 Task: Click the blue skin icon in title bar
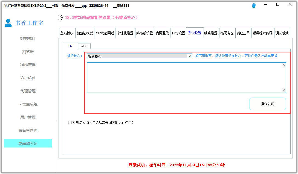coord(254,5)
